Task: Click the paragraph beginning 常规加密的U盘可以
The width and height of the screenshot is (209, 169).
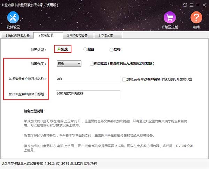Action: [x=106, y=123]
